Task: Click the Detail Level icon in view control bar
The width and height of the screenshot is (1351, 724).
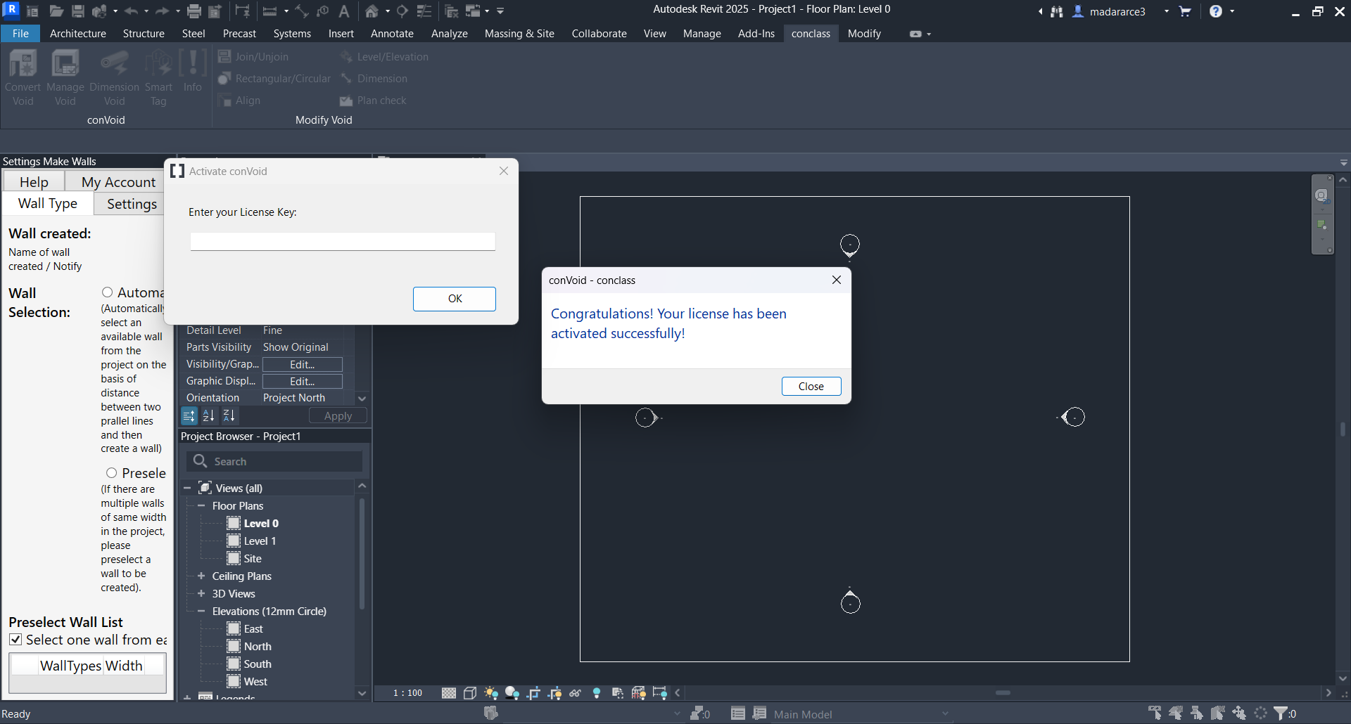Action: click(x=449, y=693)
